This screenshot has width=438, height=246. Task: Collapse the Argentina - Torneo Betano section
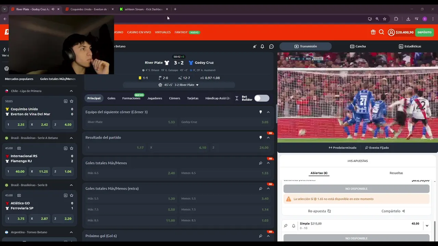(x=71, y=232)
